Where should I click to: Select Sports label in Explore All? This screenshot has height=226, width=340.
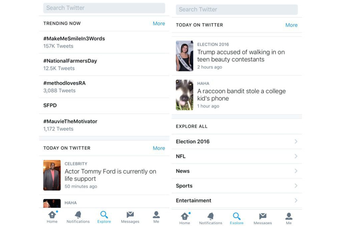coord(184,186)
